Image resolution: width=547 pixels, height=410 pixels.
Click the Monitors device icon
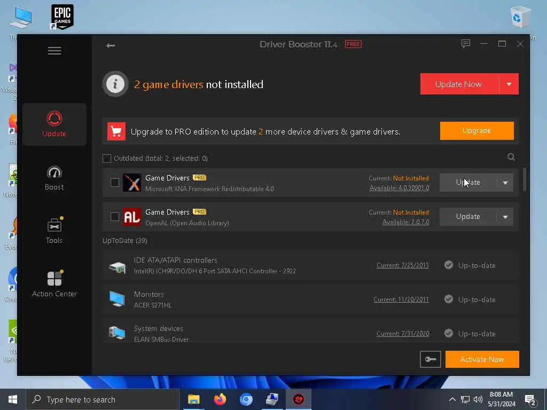click(x=117, y=299)
